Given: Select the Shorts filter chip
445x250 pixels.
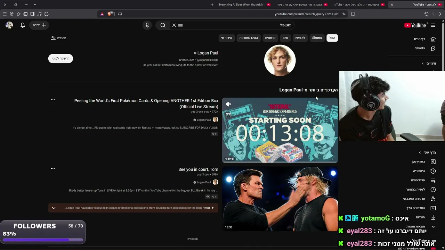Looking at the screenshot, I should [317, 38].
